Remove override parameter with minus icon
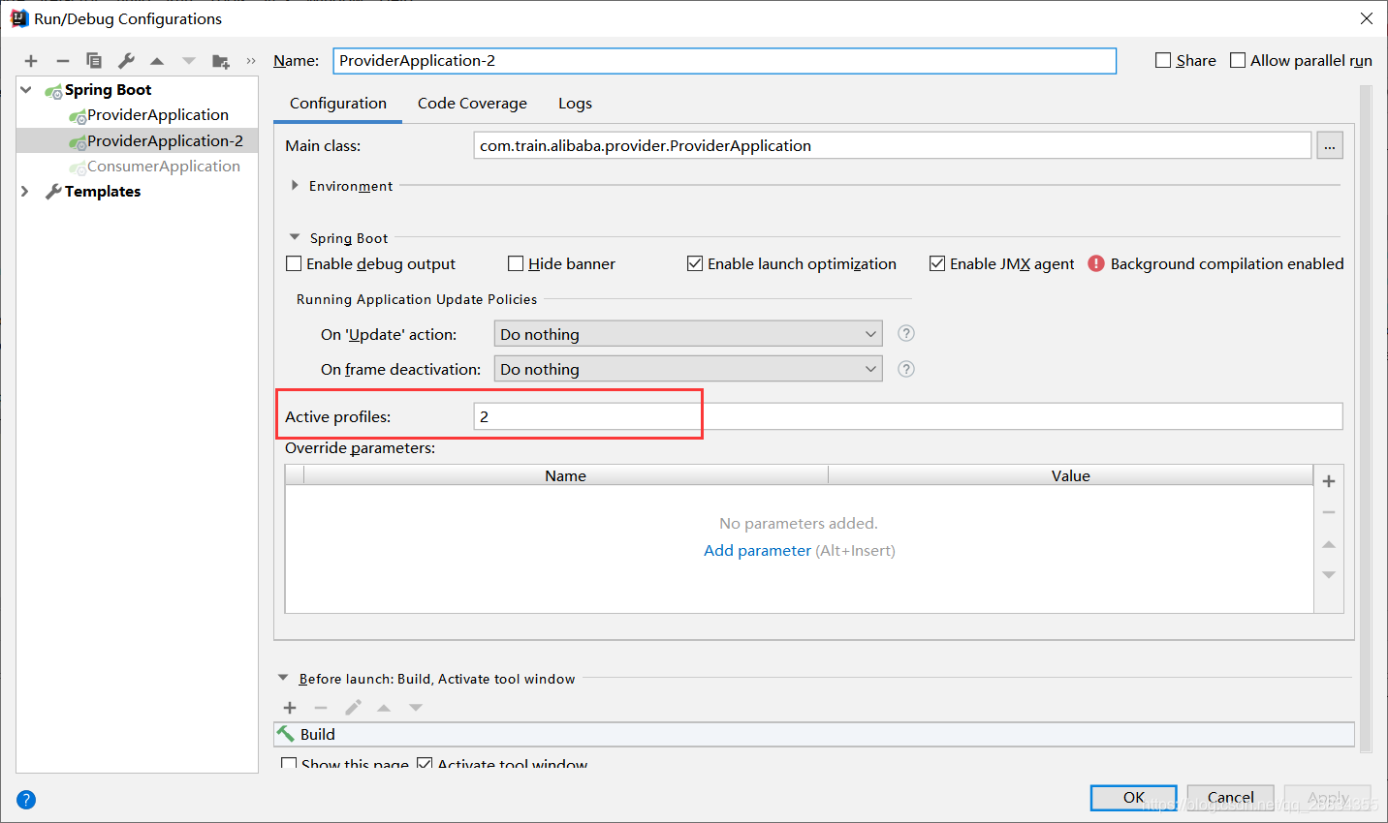The width and height of the screenshot is (1388, 823). pos(1329,512)
